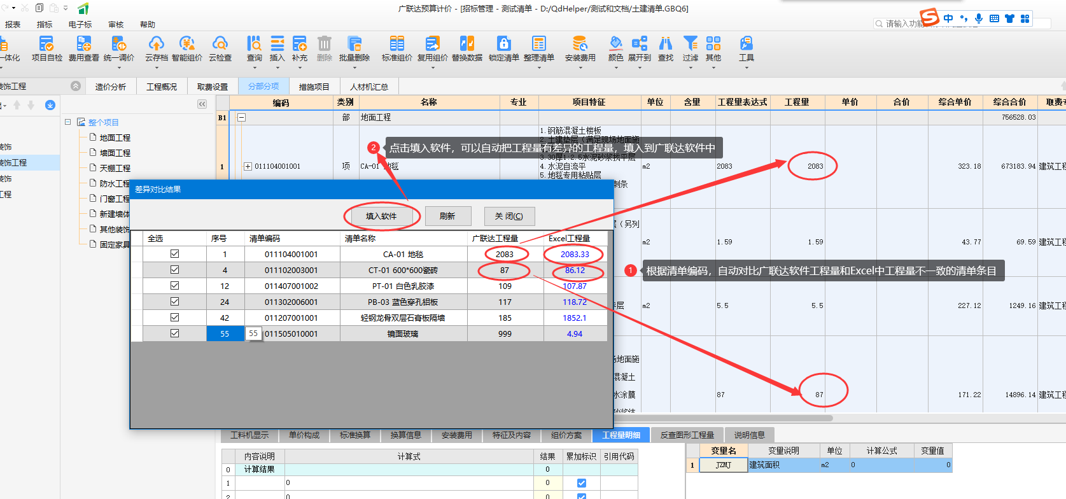This screenshot has height=499, width=1066.
Task: Uncheck the checkbox for row 011104001001
Action: point(174,254)
